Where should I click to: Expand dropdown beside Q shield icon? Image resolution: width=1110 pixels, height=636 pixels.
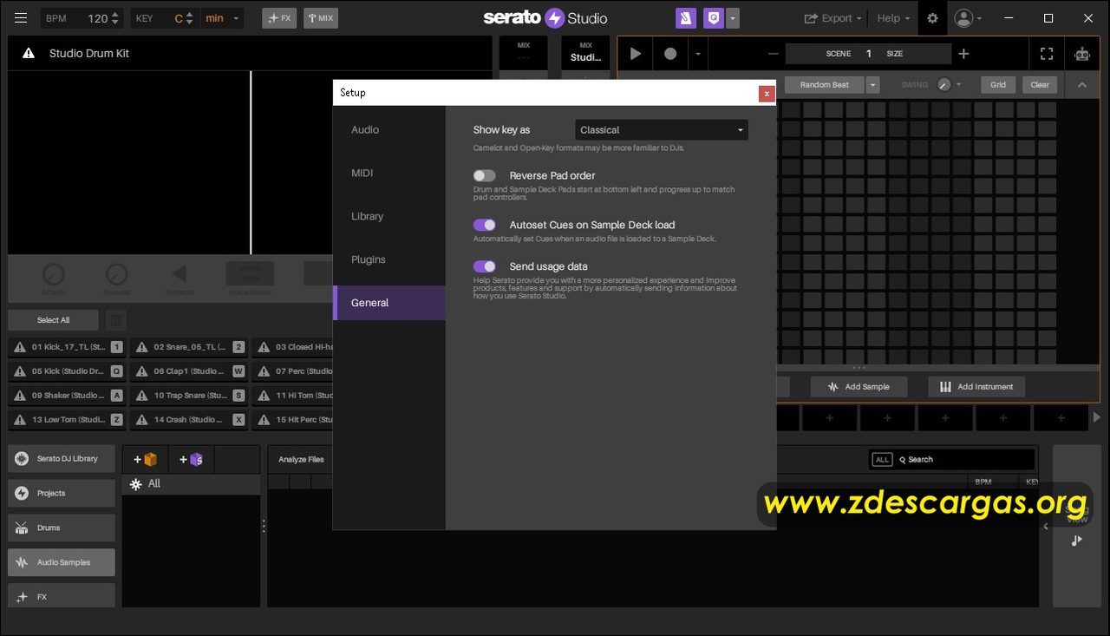click(x=734, y=18)
